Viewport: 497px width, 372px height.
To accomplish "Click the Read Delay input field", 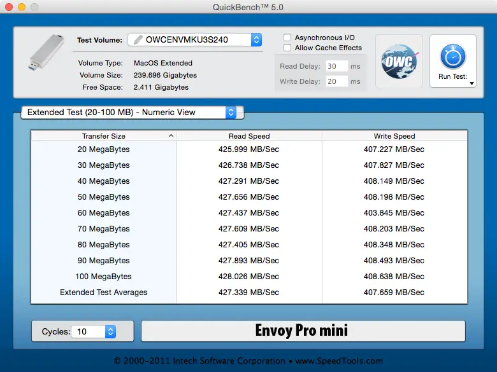I will coord(337,66).
